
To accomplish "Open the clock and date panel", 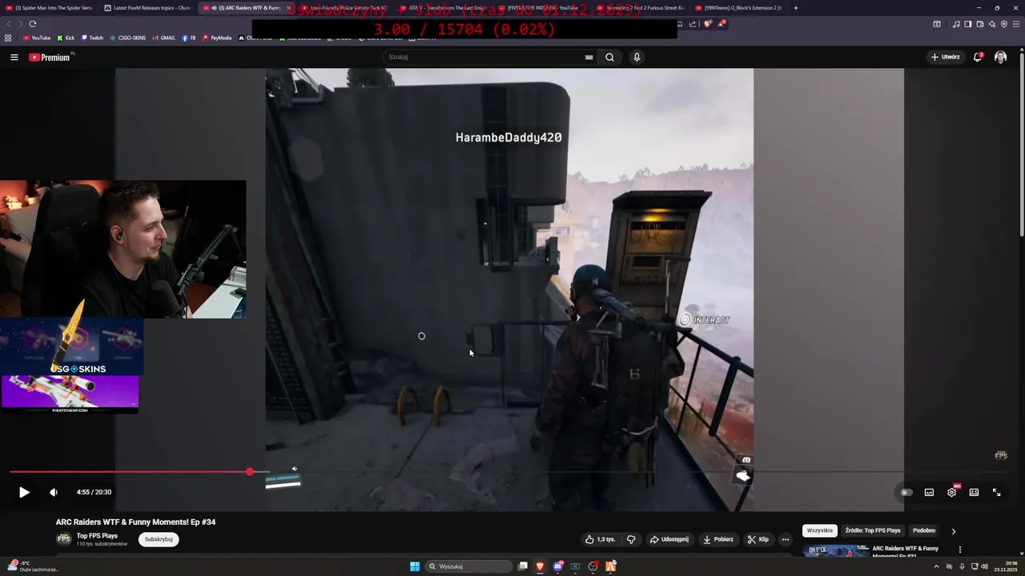I will [1005, 566].
